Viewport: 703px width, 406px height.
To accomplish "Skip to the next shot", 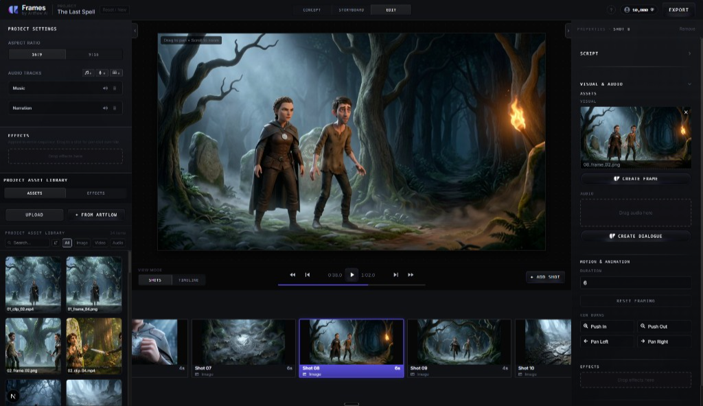I will pyautogui.click(x=396, y=275).
